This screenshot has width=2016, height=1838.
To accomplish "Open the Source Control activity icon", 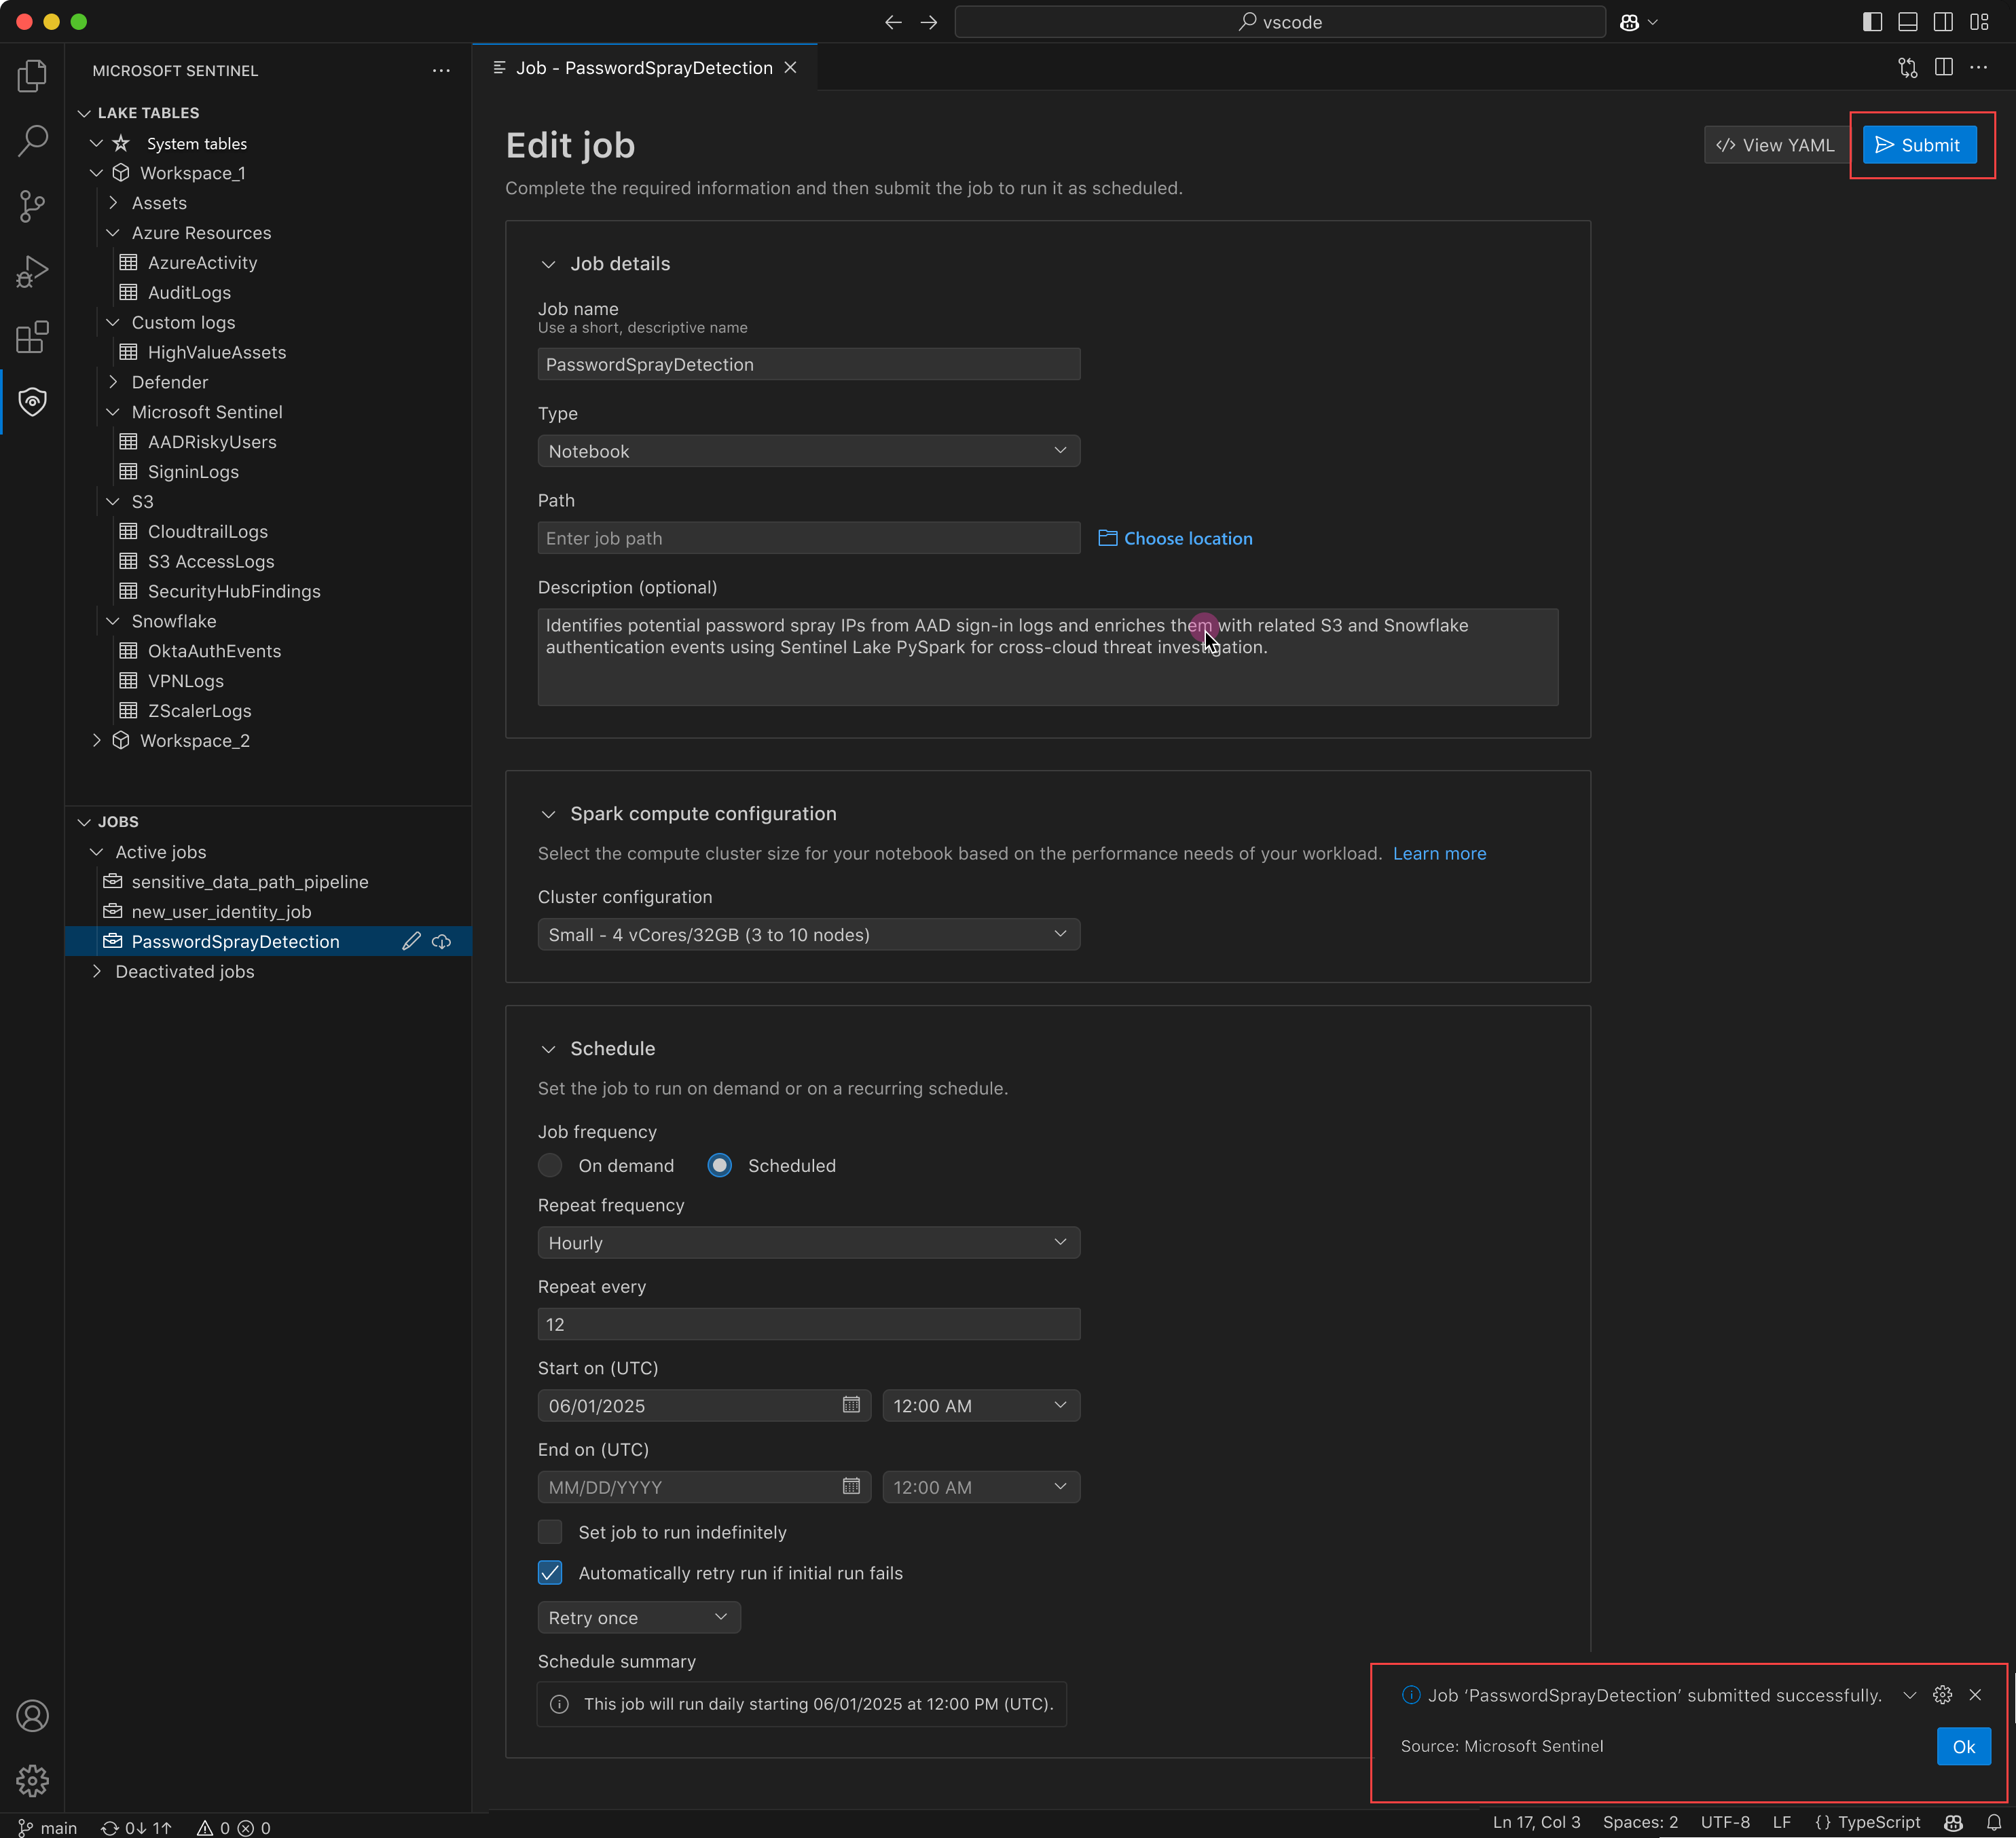I will 32,207.
